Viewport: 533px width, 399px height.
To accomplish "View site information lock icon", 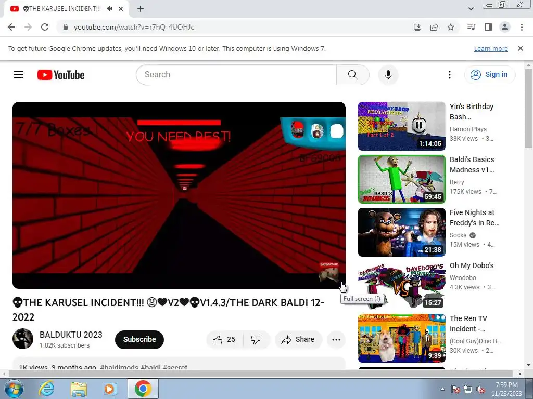I will point(66,27).
